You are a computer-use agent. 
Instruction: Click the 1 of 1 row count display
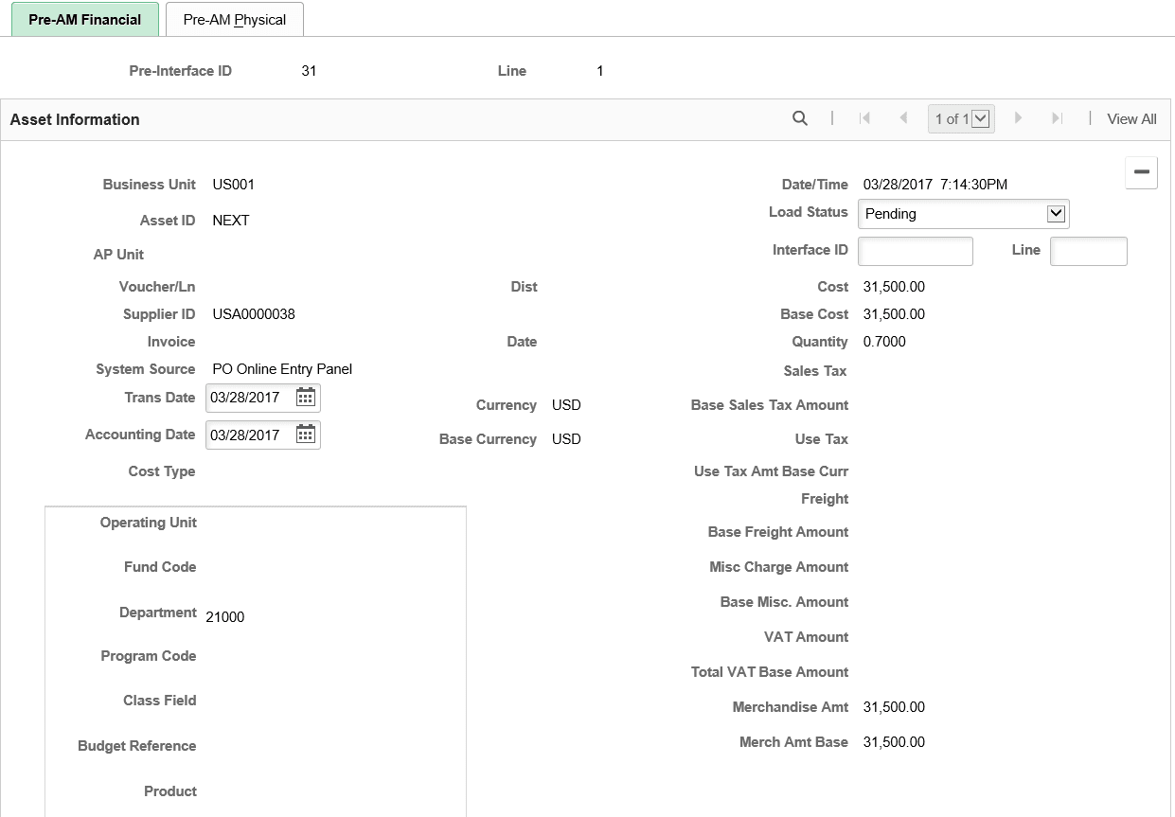pos(952,118)
